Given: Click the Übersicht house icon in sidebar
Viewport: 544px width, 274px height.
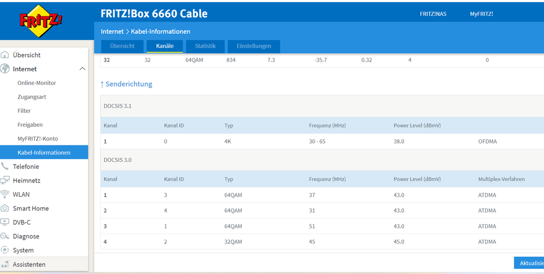Looking at the screenshot, I should pos(5,55).
